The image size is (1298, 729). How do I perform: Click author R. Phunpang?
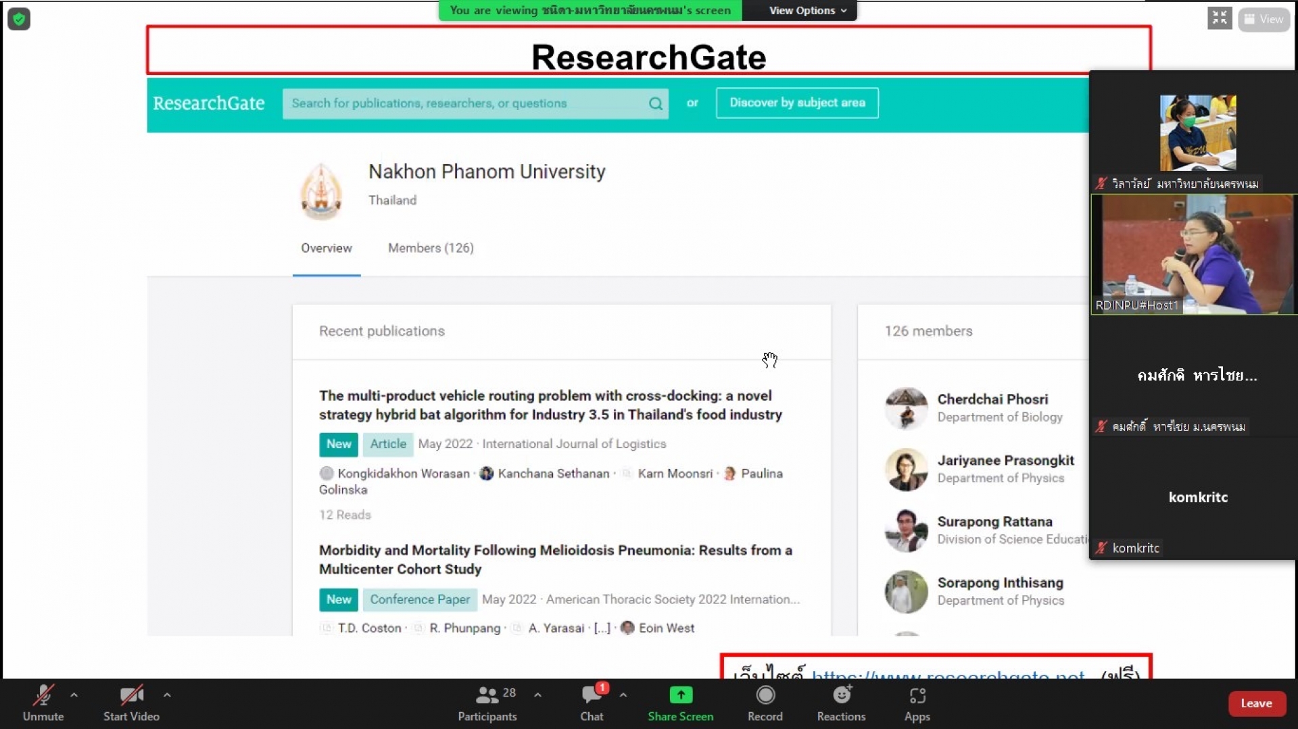point(465,628)
